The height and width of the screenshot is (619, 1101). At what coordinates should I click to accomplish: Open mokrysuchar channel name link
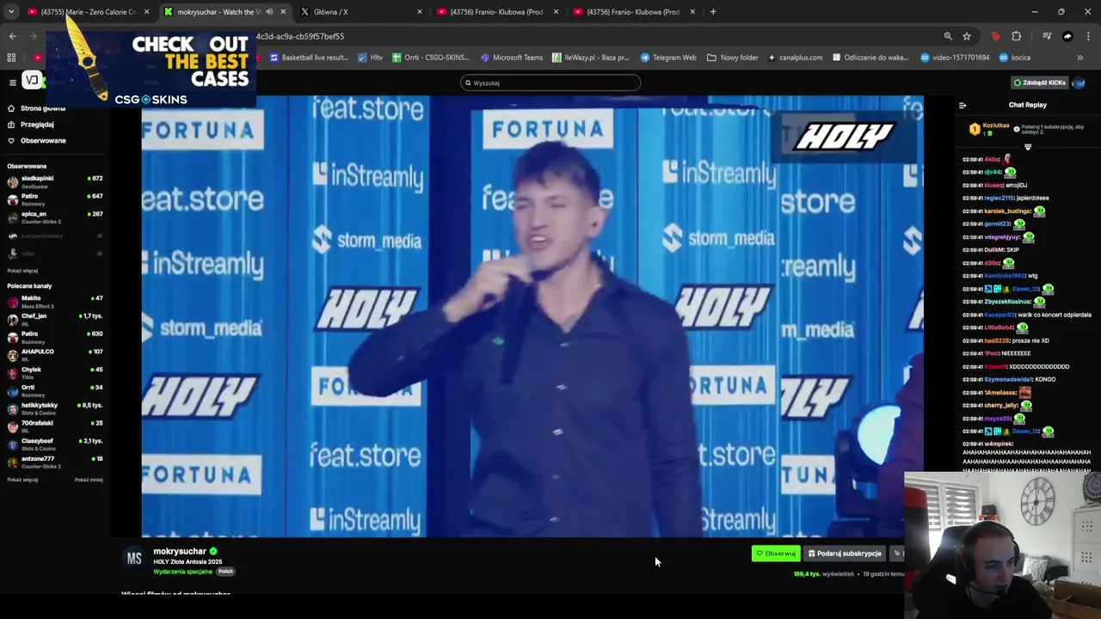click(180, 551)
